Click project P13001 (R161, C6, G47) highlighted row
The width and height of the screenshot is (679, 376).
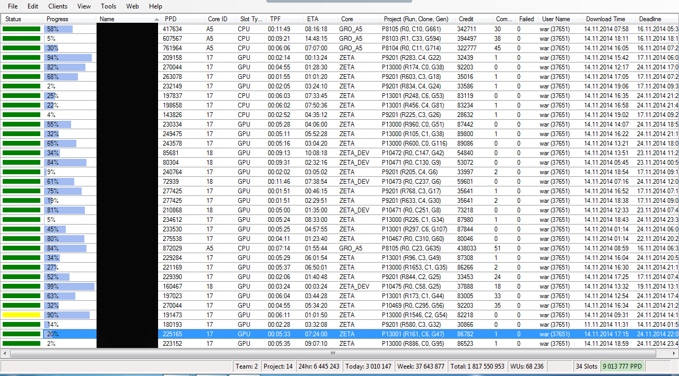[413, 334]
